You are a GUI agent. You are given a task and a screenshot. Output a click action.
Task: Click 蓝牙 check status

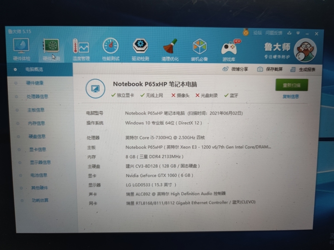click(x=231, y=95)
